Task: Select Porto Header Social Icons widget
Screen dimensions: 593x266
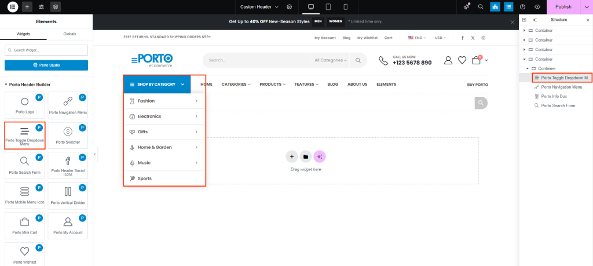Action: 68,165
